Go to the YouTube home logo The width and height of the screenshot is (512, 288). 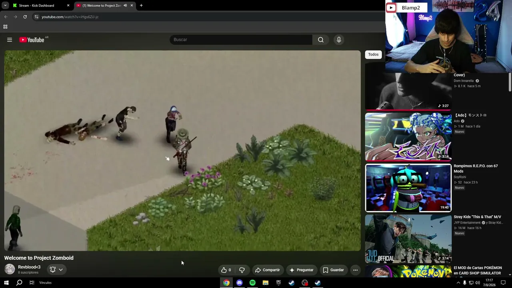pos(32,40)
